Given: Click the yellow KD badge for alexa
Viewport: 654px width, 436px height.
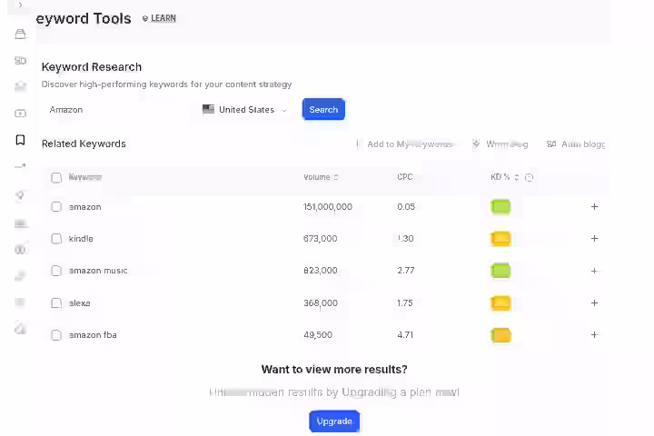Looking at the screenshot, I should [500, 302].
